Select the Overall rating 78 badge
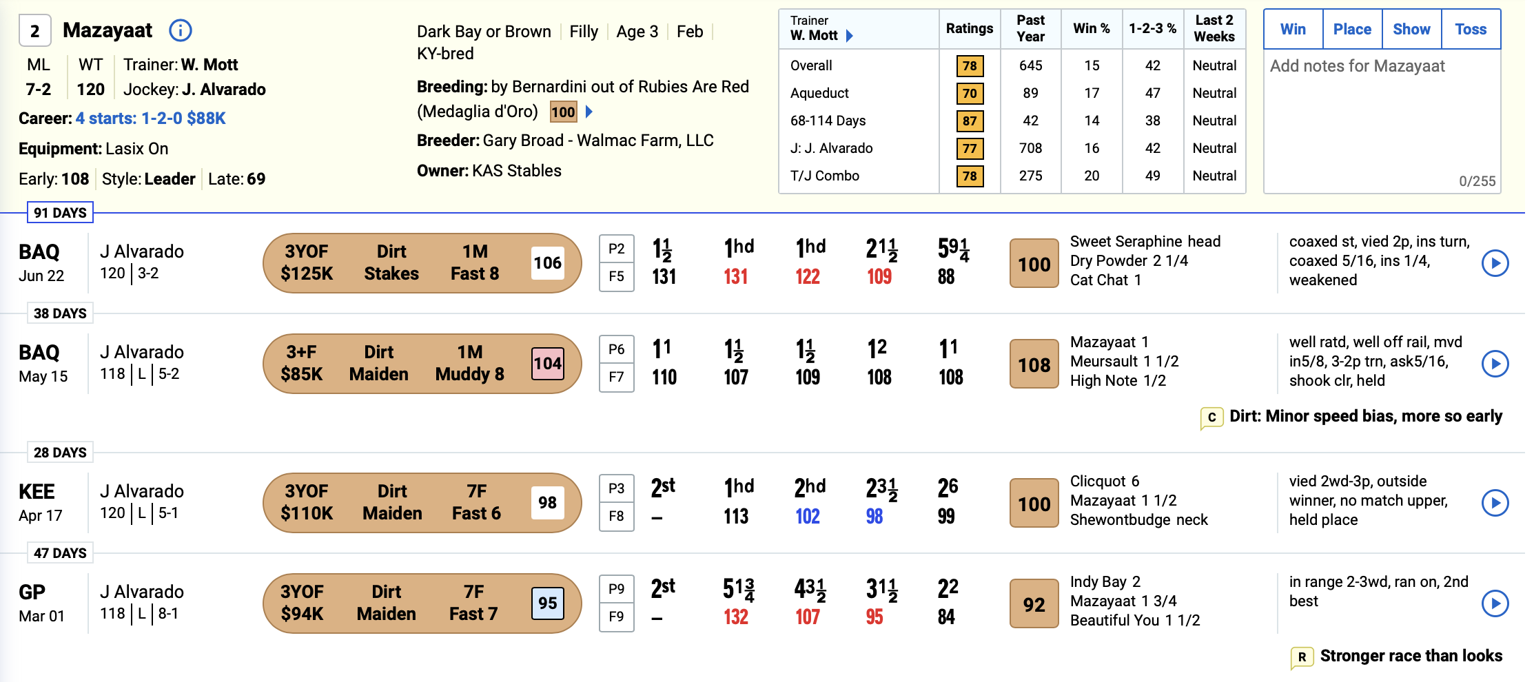 [x=970, y=66]
